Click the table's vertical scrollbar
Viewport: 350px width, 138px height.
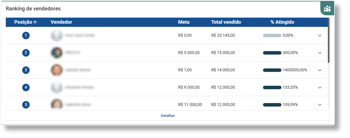point(329,40)
